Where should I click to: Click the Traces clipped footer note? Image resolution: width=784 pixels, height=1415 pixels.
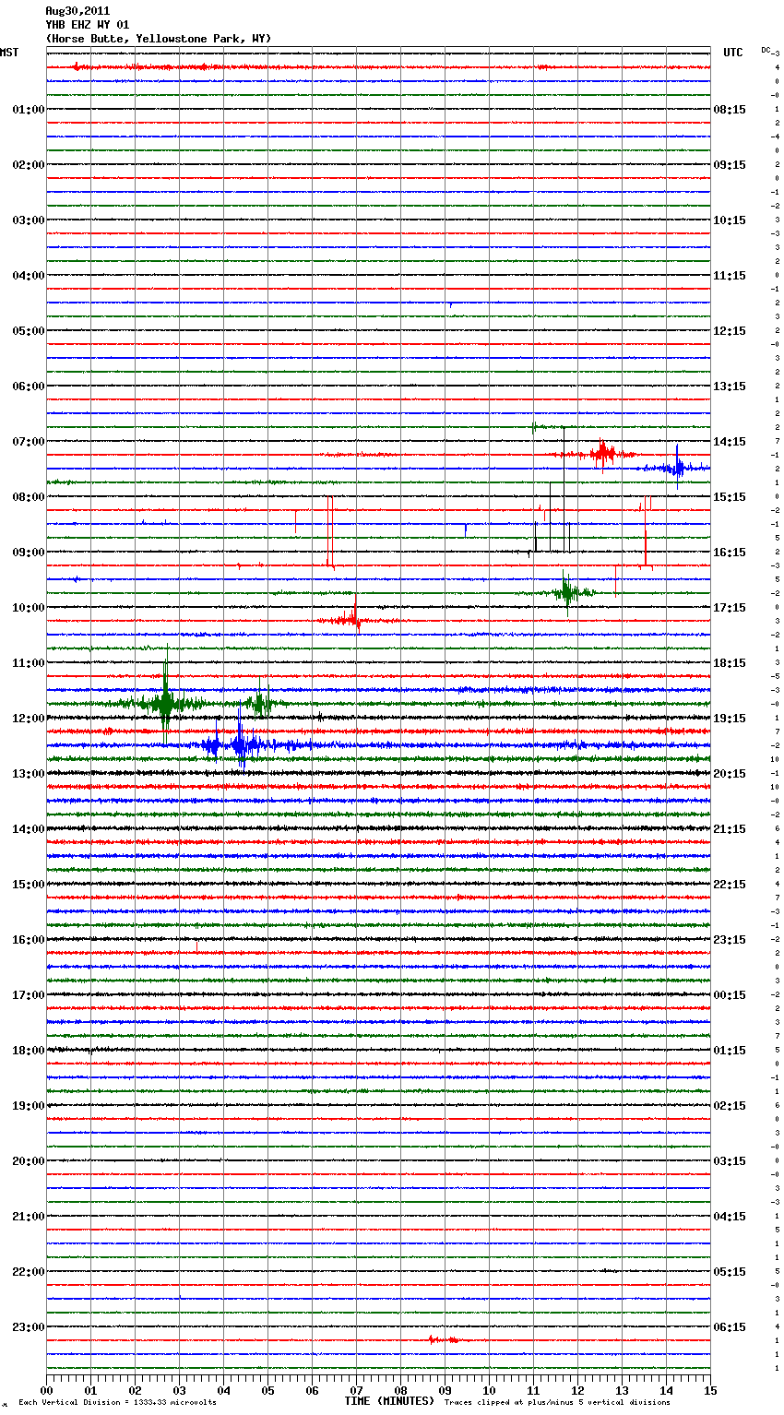point(557,1402)
